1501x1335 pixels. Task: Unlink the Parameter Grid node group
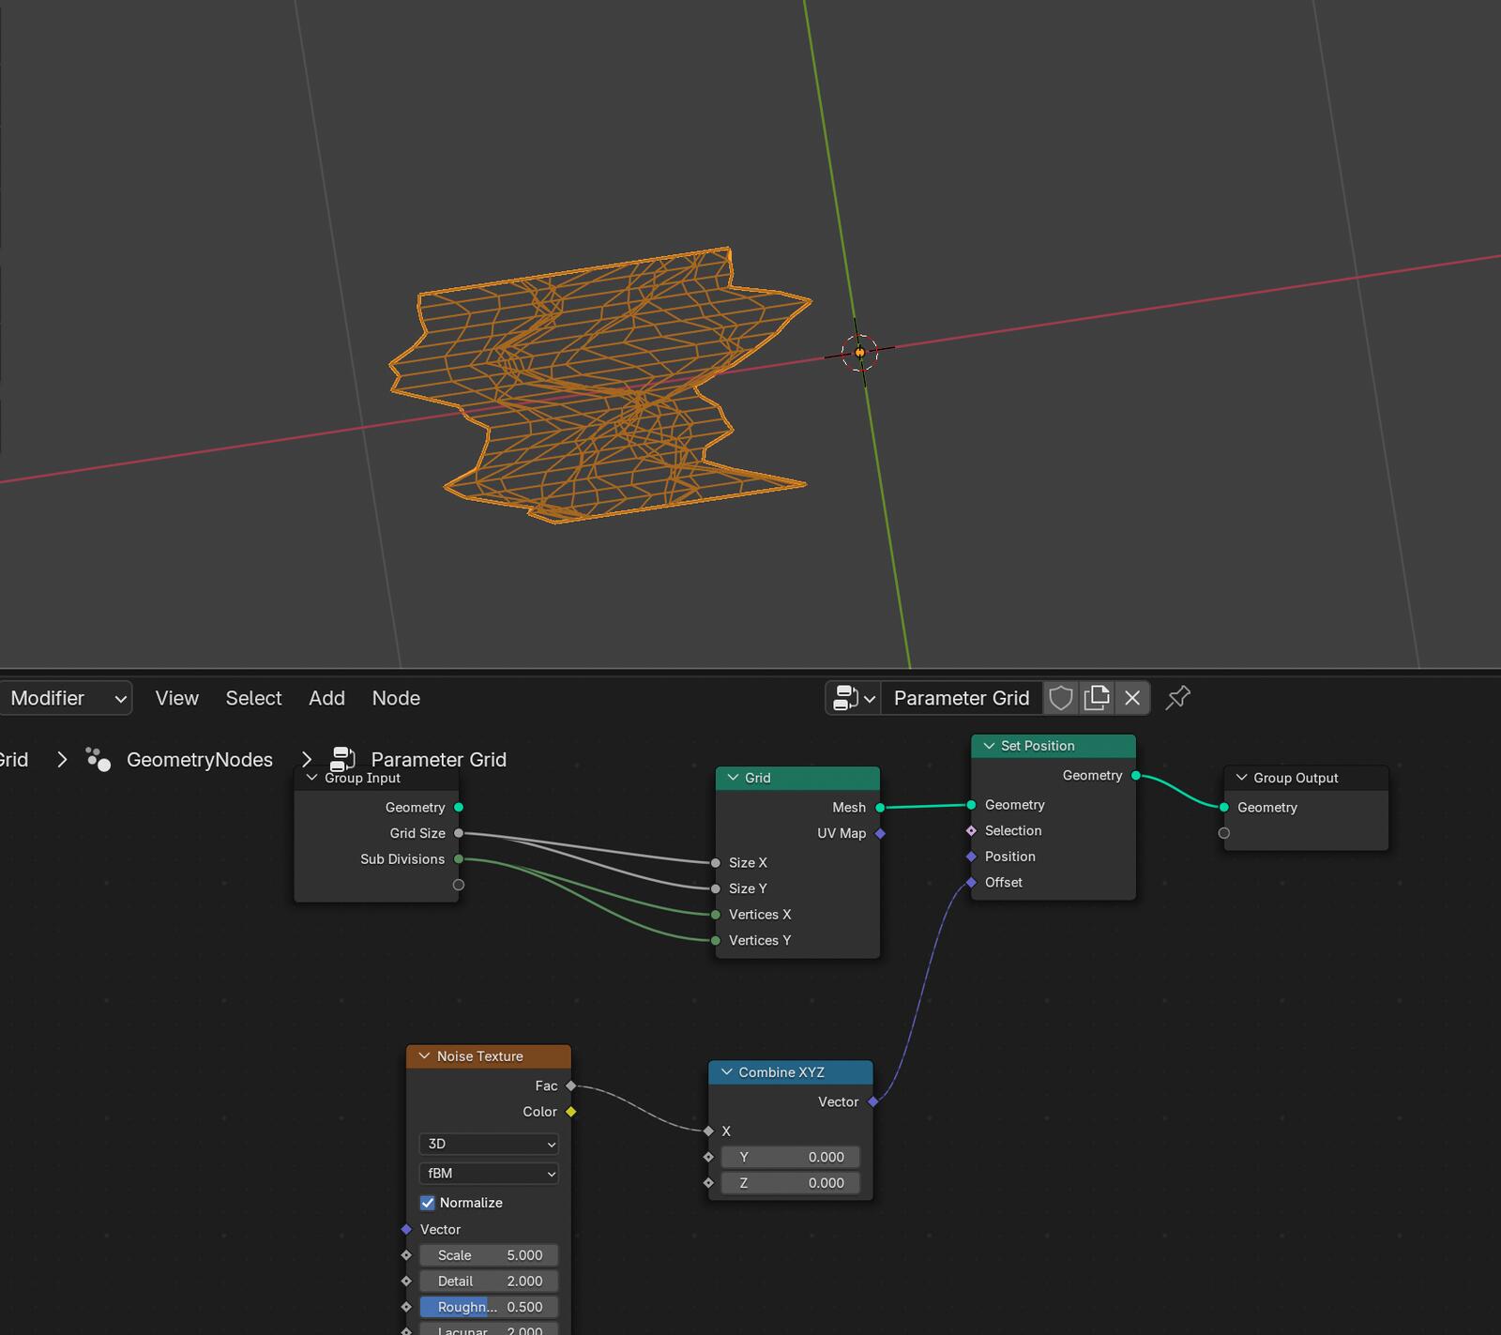(1132, 698)
